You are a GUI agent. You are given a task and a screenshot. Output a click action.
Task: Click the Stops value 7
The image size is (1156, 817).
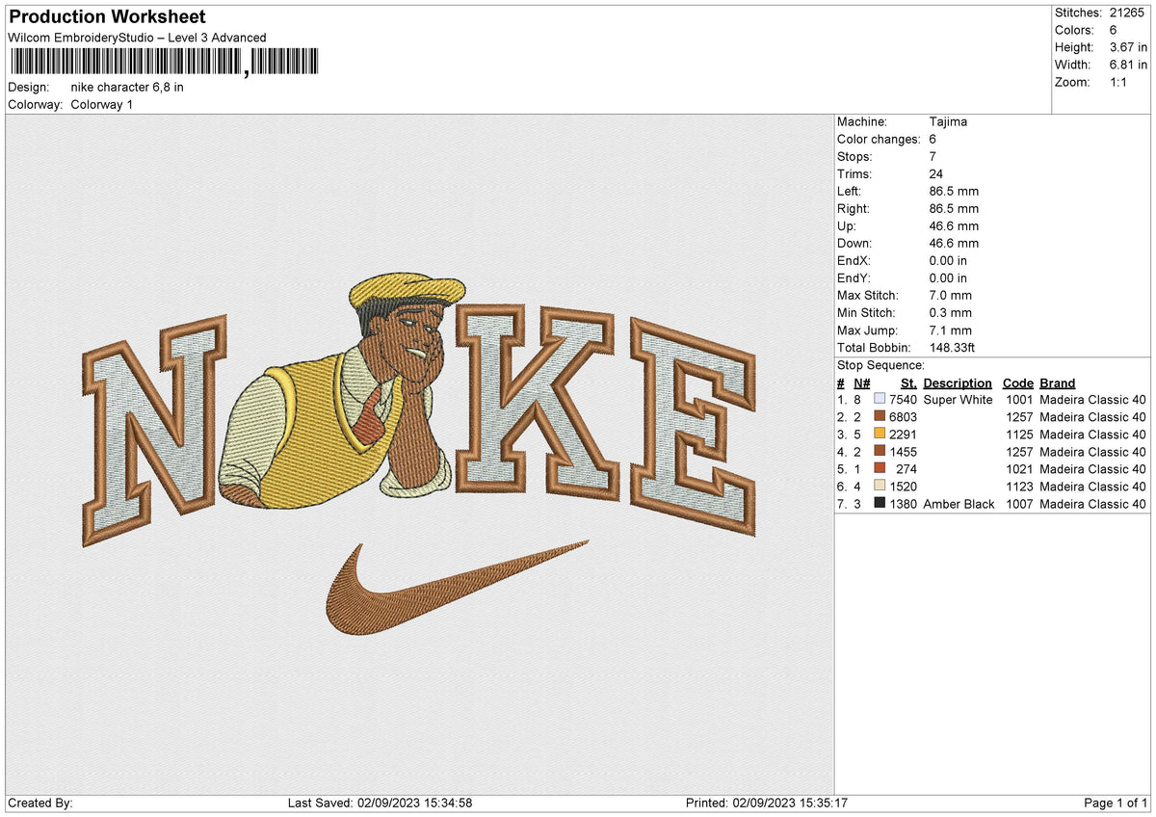click(x=933, y=156)
